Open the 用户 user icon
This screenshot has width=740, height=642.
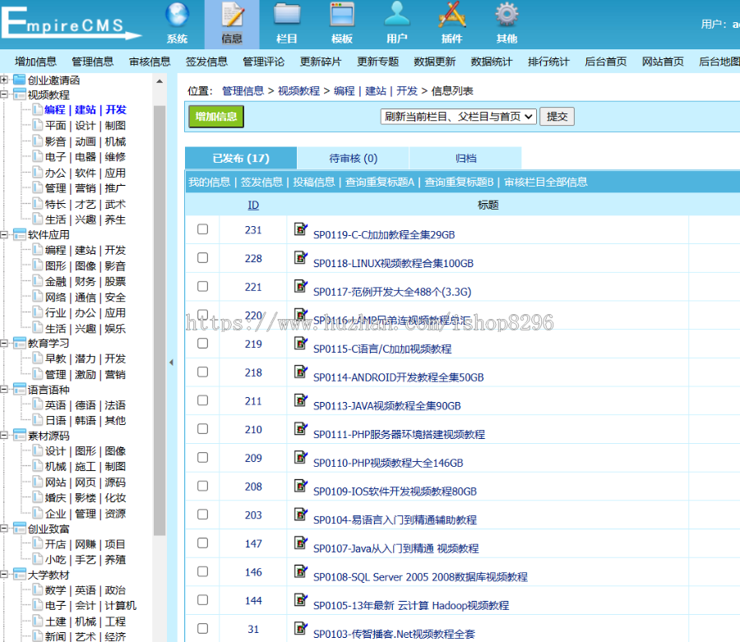pyautogui.click(x=397, y=16)
